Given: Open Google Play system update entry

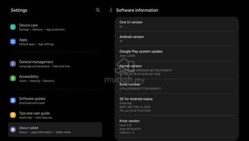Looking at the screenshot, I should pos(177,53).
